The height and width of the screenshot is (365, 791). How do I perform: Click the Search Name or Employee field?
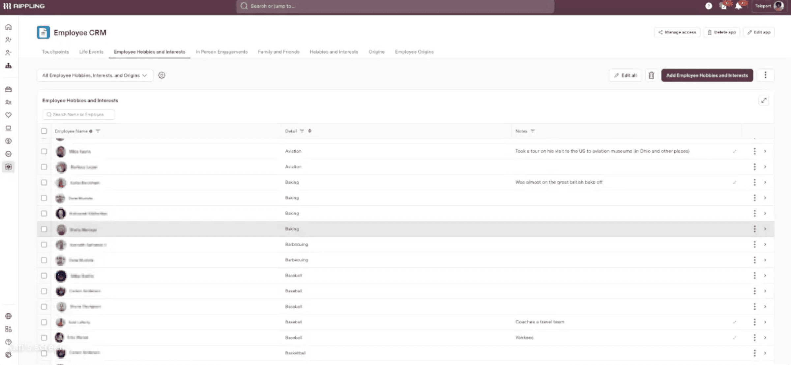click(79, 114)
